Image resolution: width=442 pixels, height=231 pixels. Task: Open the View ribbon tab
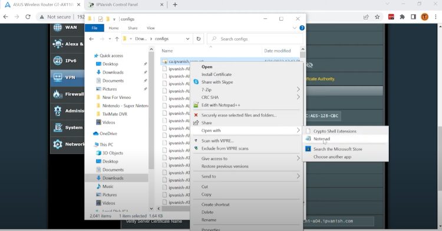point(151,28)
